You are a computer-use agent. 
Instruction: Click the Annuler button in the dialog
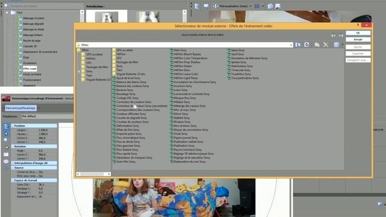tap(358, 39)
